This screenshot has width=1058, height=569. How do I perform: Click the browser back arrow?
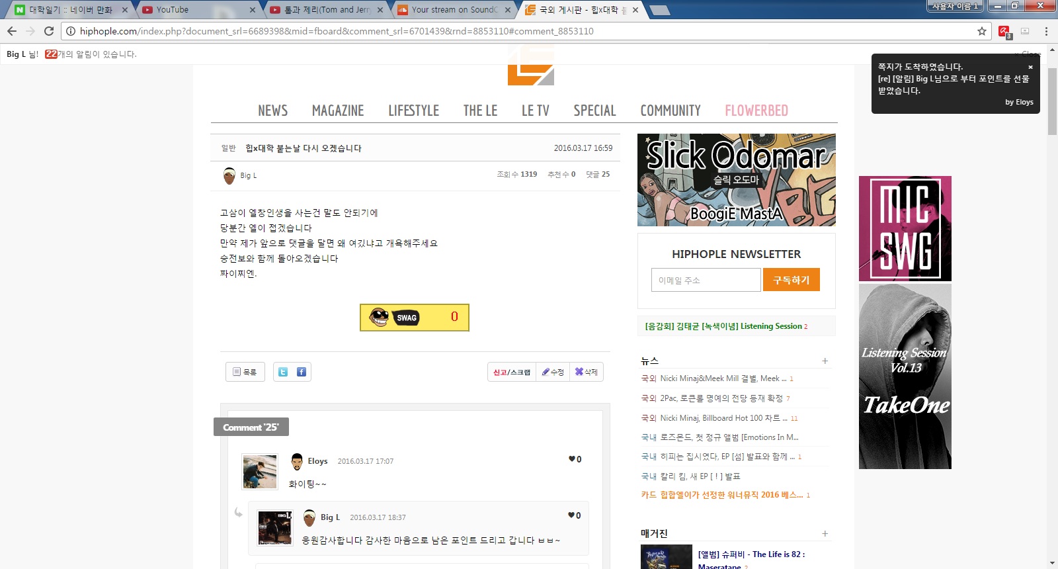(x=12, y=31)
